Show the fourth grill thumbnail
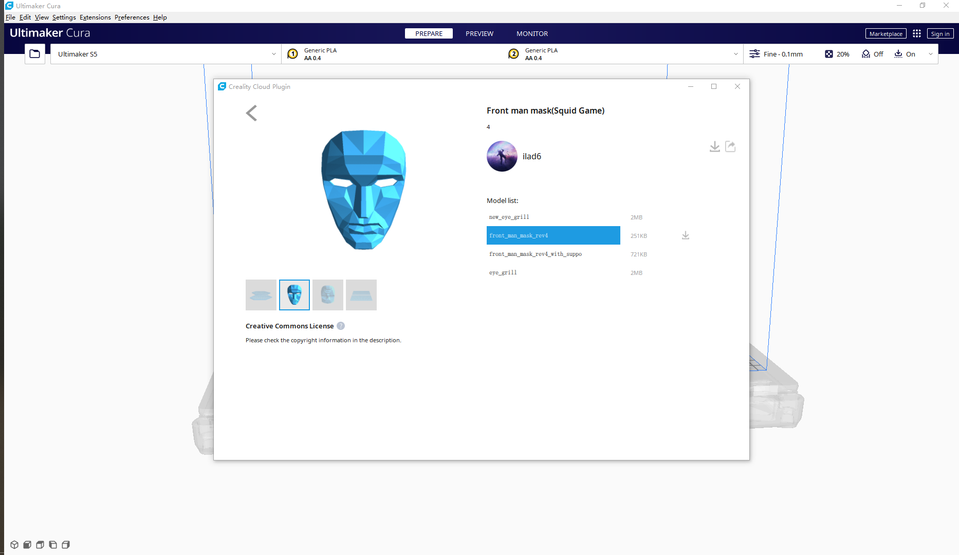The width and height of the screenshot is (959, 555). 361,295
